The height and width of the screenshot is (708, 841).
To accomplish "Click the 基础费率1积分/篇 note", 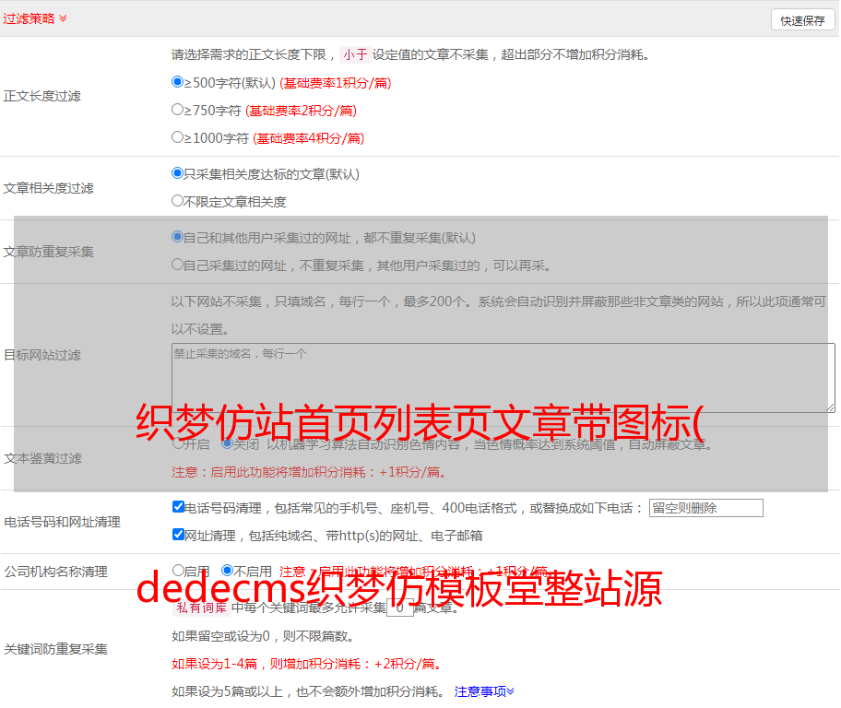I will (x=336, y=83).
